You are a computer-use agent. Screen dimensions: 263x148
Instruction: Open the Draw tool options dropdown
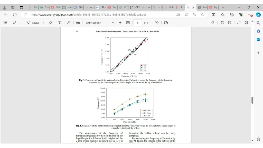(43, 23)
